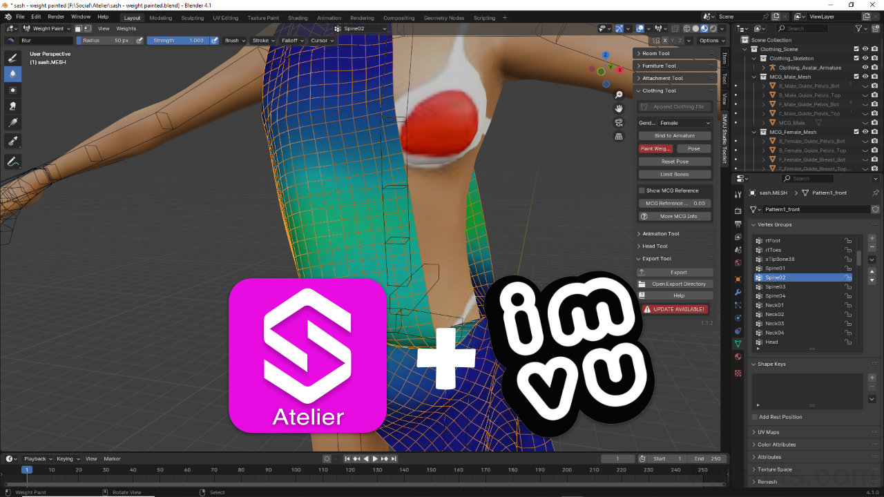Expand the Attachment Tool panel

pos(675,78)
